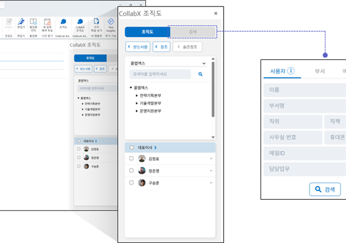Expand 기술개발본부 in background Outlook panel tree
Screen dimensions: 346x243
83,109
